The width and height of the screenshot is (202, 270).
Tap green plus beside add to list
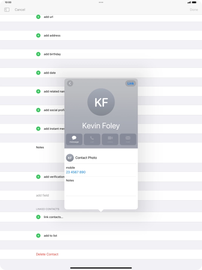pyautogui.click(x=38, y=235)
